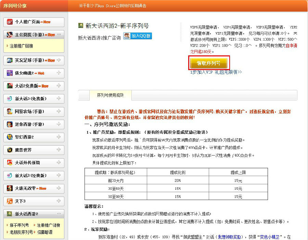Click the 大话2免费版 game icon

(10, 86)
